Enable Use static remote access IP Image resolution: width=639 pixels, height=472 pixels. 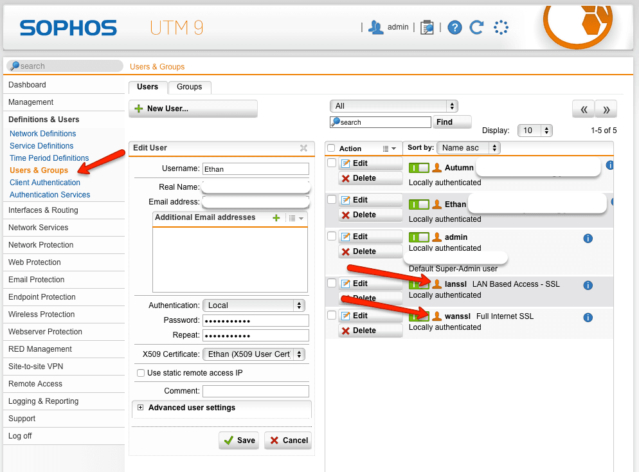coord(141,373)
